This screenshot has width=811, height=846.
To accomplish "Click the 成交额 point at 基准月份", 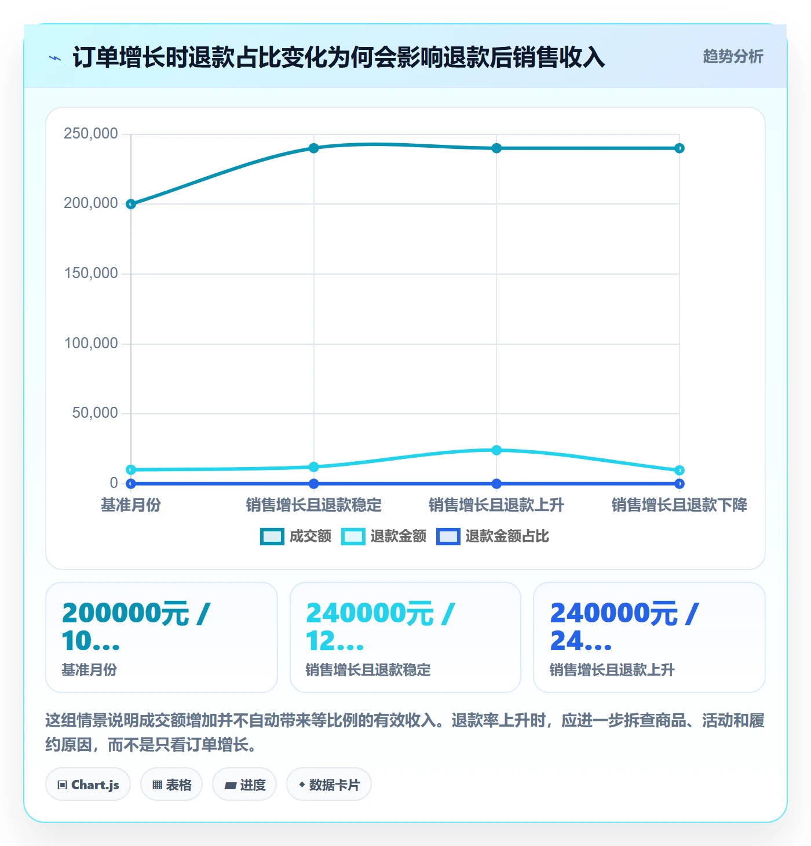I will coord(131,204).
